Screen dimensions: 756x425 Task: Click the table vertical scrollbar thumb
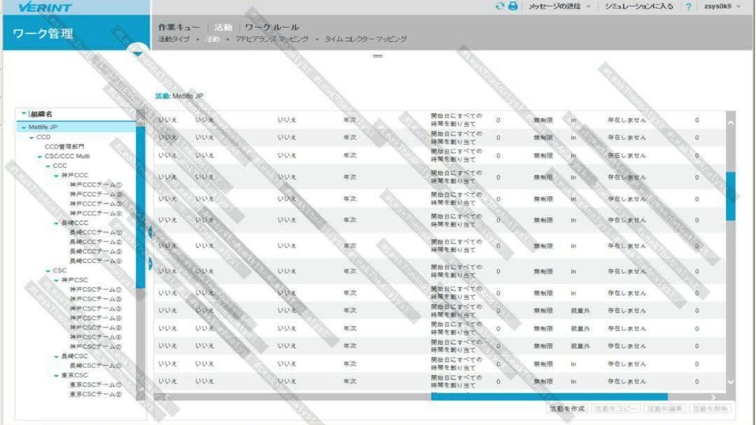731,196
